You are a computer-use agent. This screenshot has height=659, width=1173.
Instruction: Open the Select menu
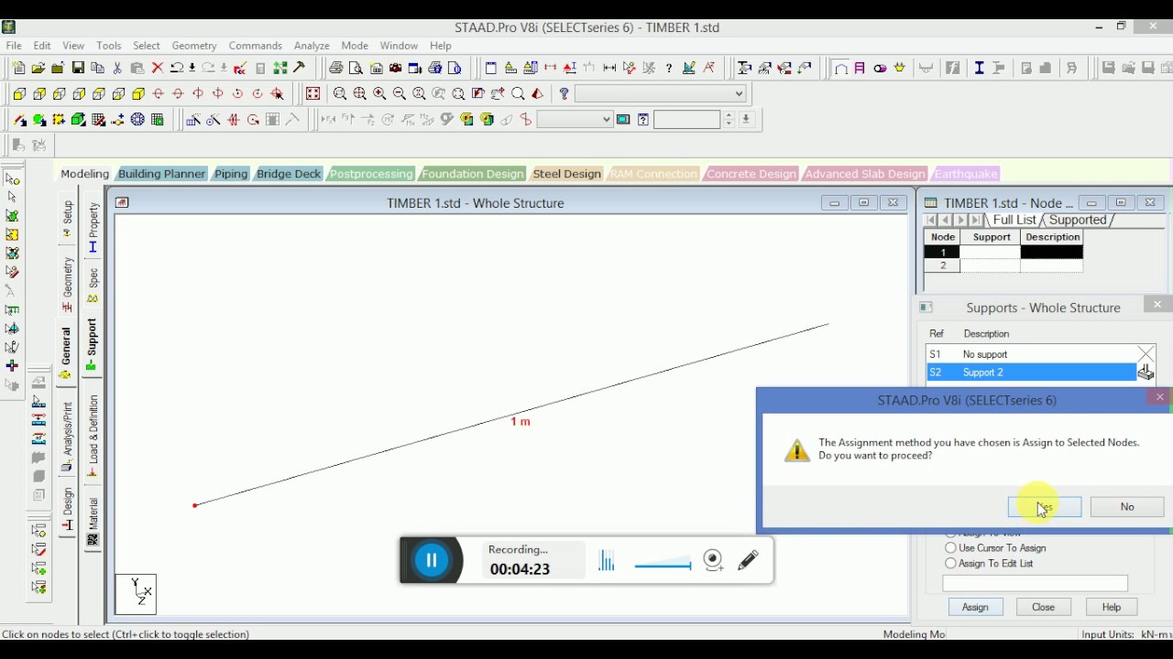(147, 46)
